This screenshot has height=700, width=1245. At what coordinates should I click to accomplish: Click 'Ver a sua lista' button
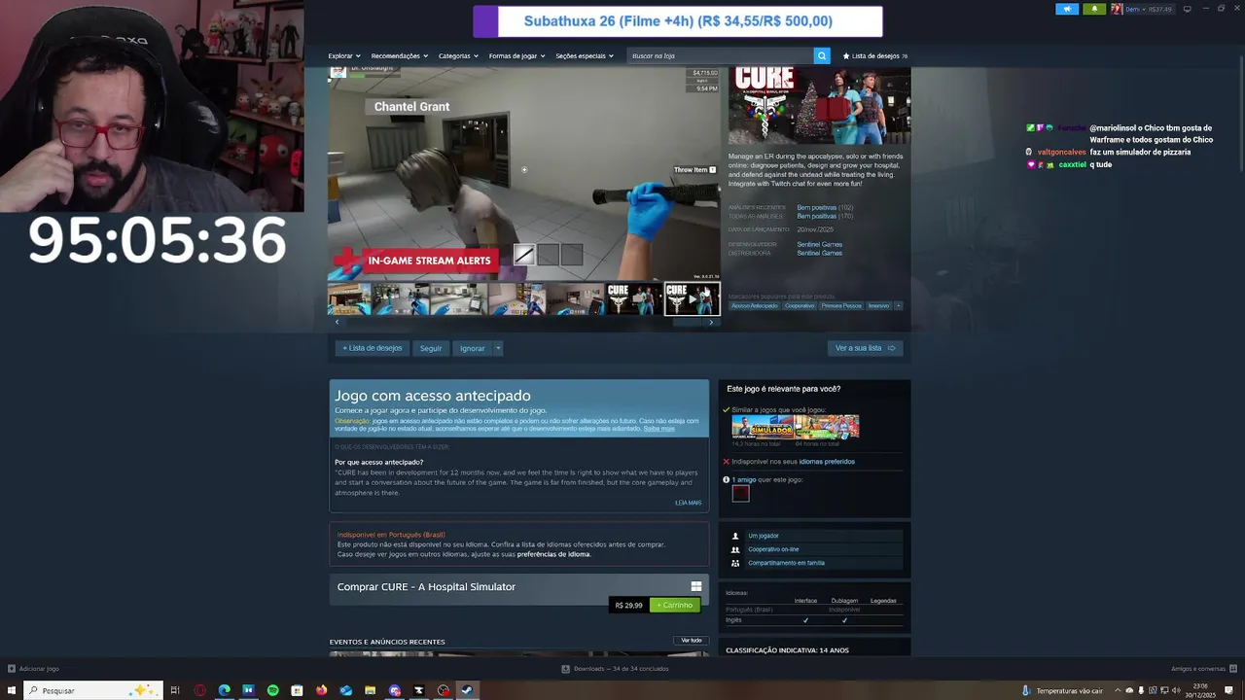click(865, 348)
